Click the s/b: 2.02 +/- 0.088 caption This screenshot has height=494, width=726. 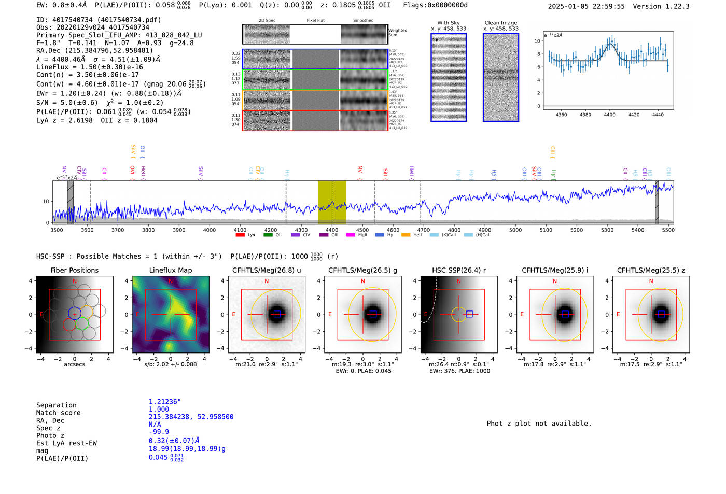(171, 364)
